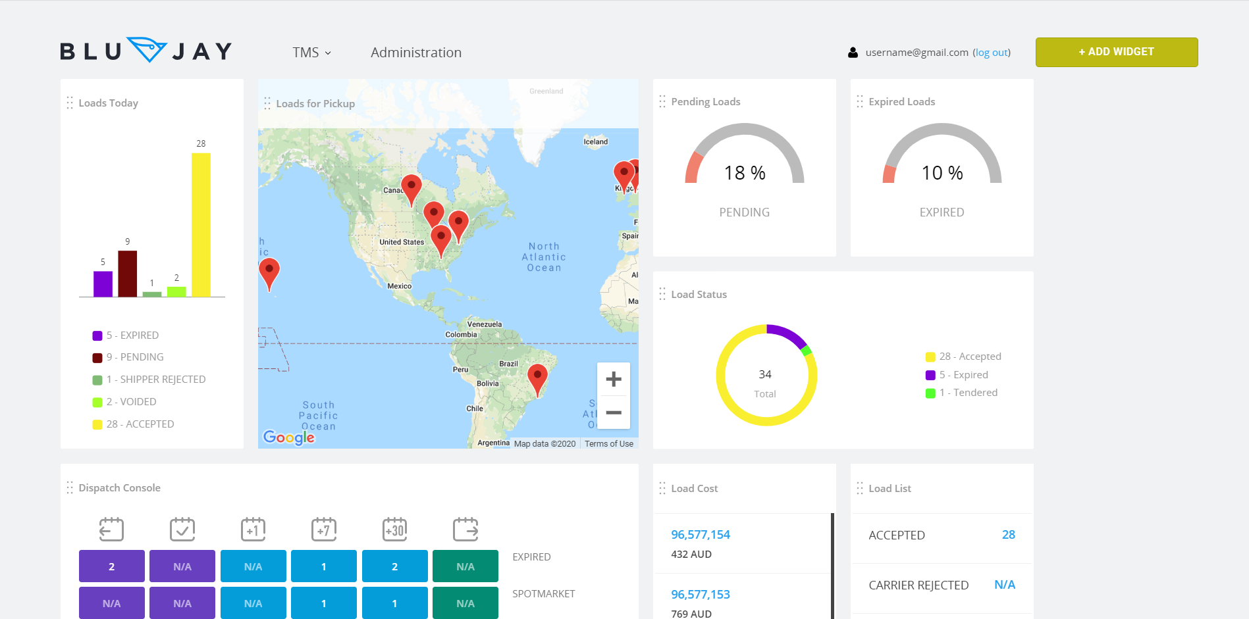Click the user profile icon
The image size is (1249, 619).
(853, 53)
